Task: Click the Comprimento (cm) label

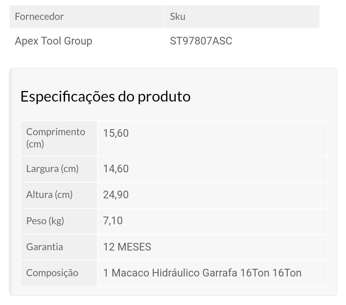Action: tap(56, 138)
